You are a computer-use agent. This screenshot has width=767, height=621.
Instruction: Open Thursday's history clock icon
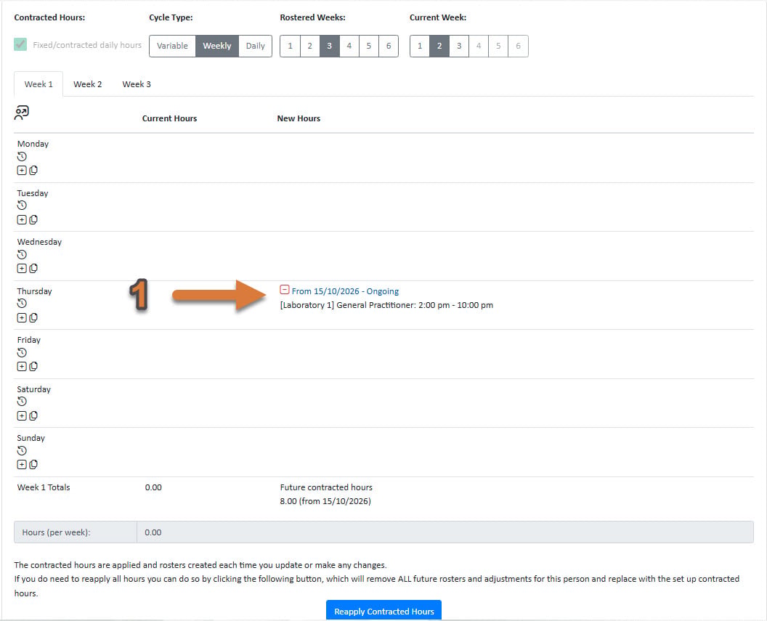pyautogui.click(x=22, y=303)
